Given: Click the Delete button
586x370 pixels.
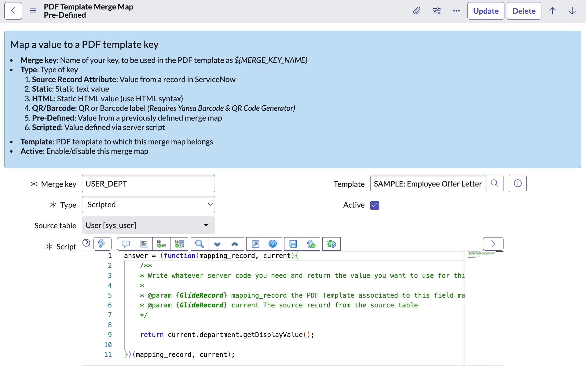Looking at the screenshot, I should coord(524,11).
